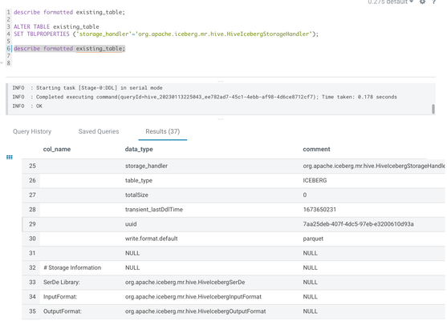Open the help question mark icon
447x321 pixels.
pos(434,2)
